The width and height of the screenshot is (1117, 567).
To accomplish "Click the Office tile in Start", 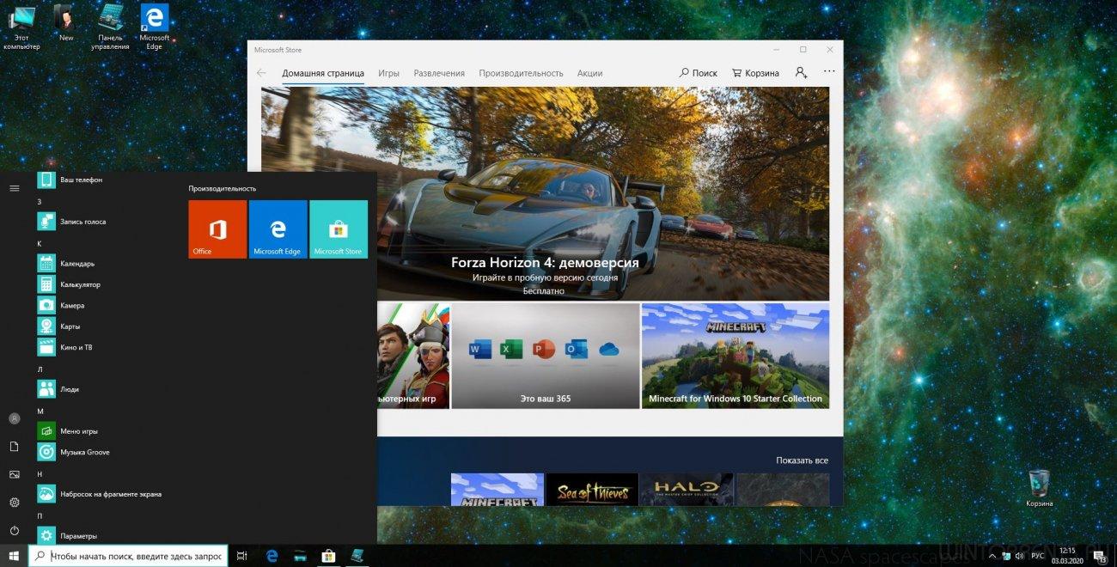I will (217, 229).
